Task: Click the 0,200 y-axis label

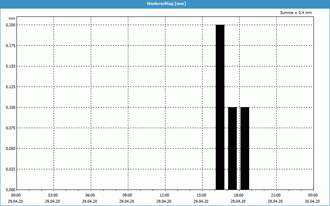Action: tap(11, 25)
